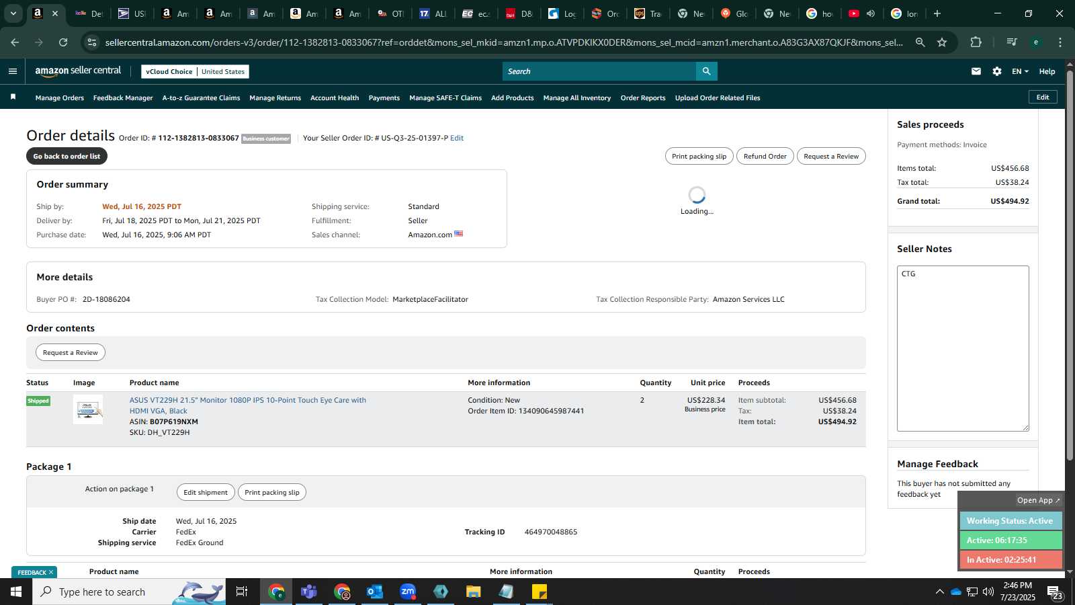The width and height of the screenshot is (1075, 605).
Task: Open Manage Returns menu item
Action: coord(275,98)
